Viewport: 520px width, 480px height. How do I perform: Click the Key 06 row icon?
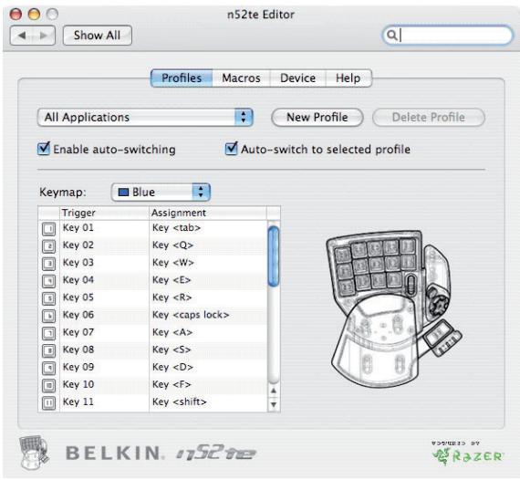[49, 316]
